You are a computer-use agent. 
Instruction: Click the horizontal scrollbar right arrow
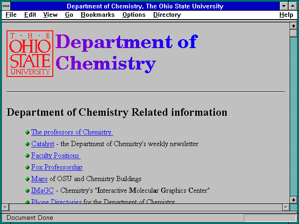286,207
